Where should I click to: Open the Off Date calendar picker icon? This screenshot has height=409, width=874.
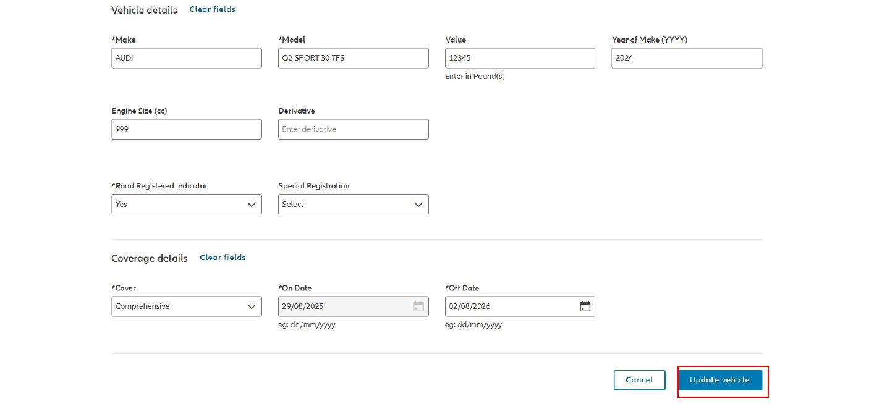(585, 306)
